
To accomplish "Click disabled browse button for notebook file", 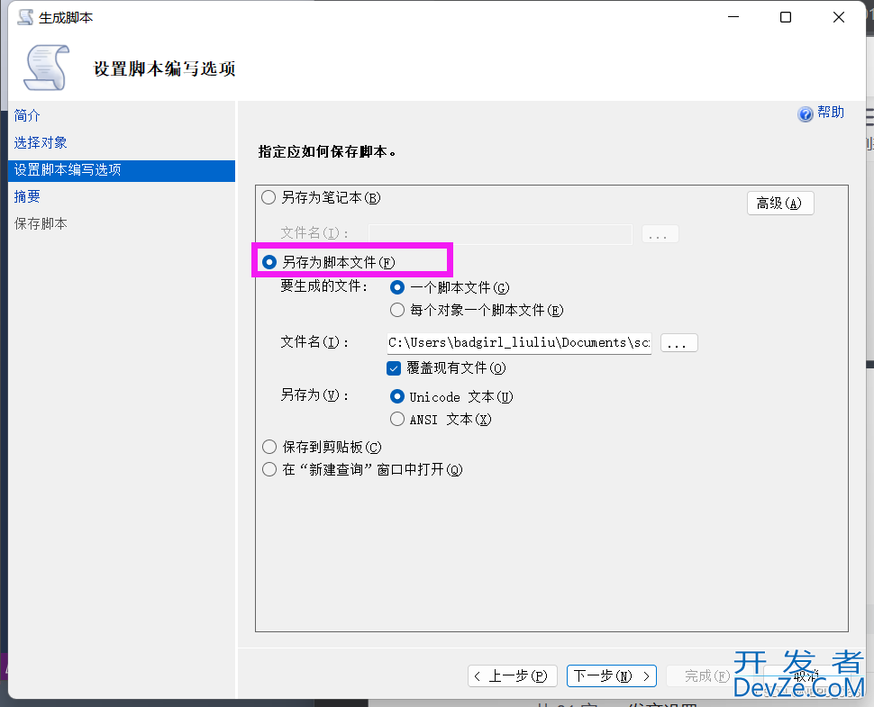I will click(x=660, y=234).
